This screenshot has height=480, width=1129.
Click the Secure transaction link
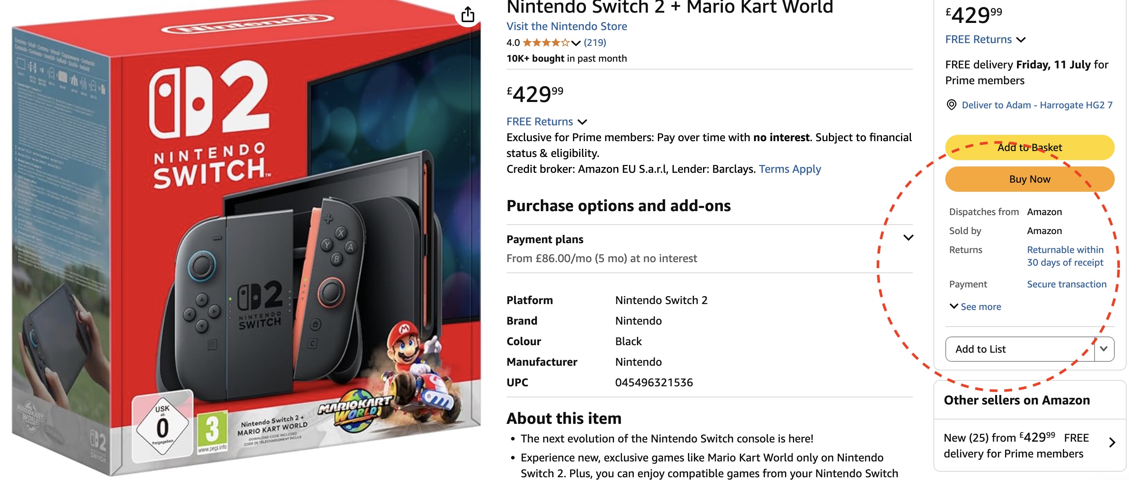[x=1067, y=284]
